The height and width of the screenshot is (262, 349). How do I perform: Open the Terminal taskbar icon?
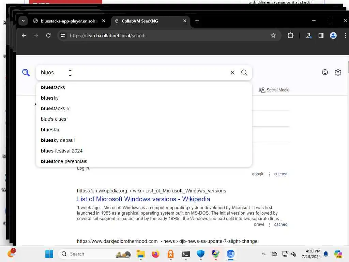[185, 254]
